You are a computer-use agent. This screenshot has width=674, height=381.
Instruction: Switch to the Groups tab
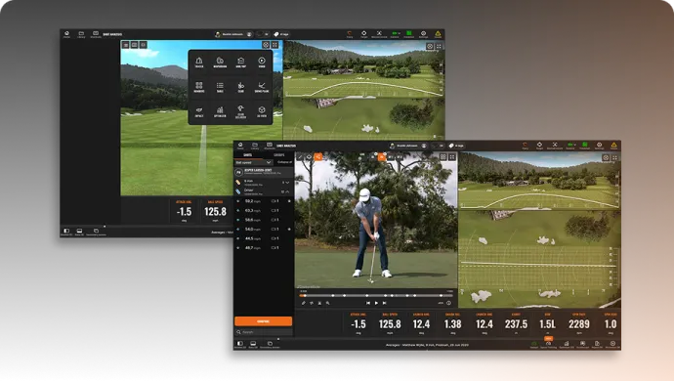pos(279,154)
